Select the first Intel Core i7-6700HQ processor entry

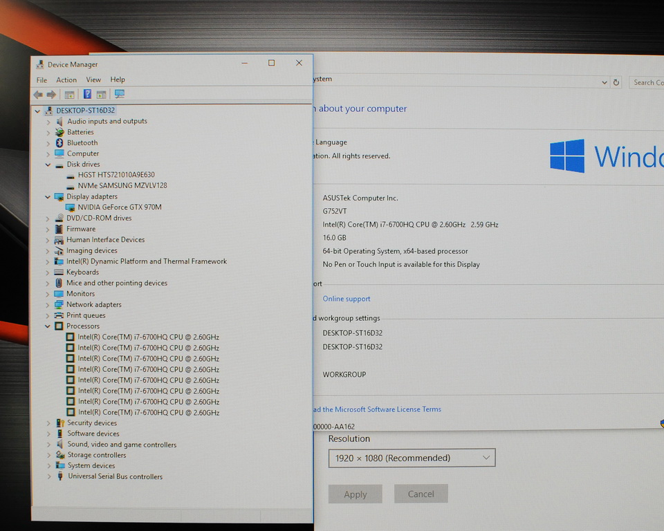tap(148, 337)
